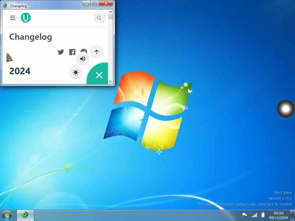Image resolution: width=295 pixels, height=221 pixels.
Task: Click the small leaf image in page
Action: 10,58
